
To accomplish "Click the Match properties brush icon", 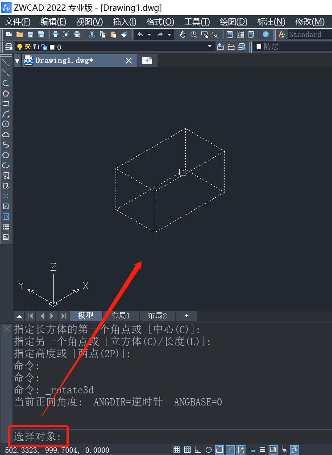I will (x=124, y=34).
